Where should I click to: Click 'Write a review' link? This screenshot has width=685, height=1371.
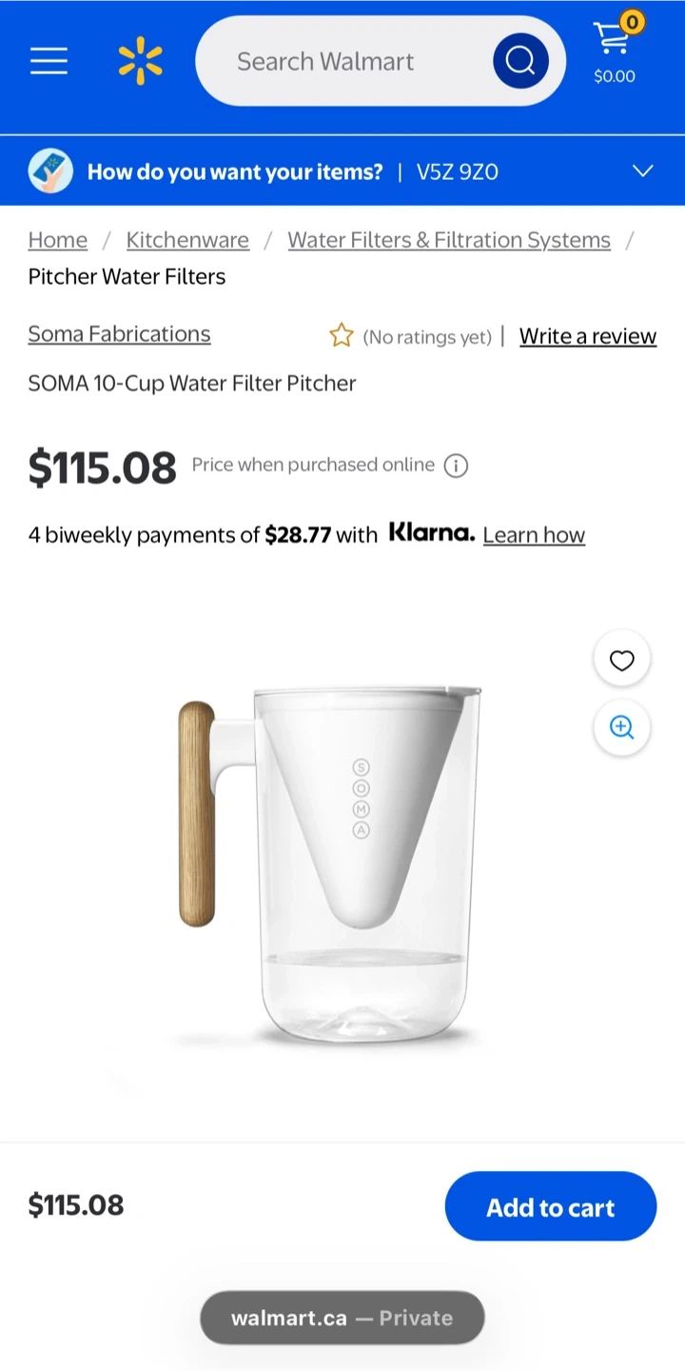pyautogui.click(x=588, y=336)
